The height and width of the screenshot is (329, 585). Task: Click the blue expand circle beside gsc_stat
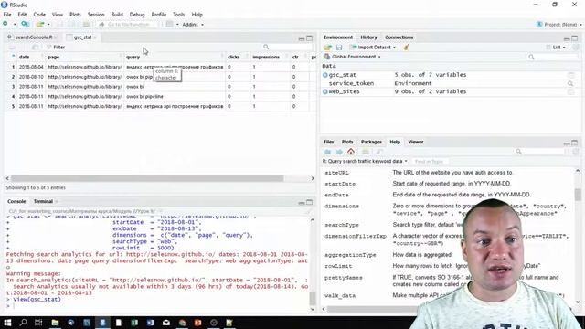click(325, 75)
